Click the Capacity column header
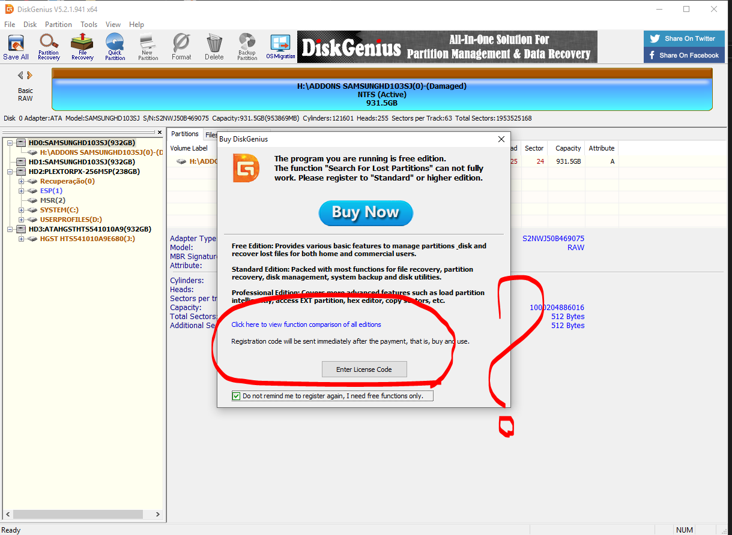Viewport: 732px width, 535px height. (566, 148)
